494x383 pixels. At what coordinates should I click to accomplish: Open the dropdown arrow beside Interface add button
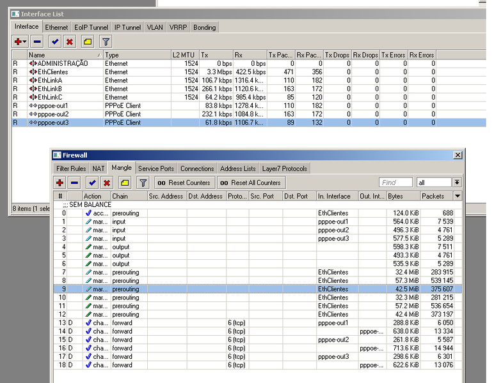pos(25,41)
